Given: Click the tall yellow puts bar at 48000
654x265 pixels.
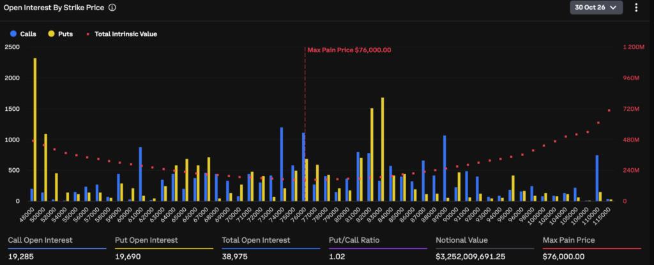Looking at the screenshot, I should point(35,130).
